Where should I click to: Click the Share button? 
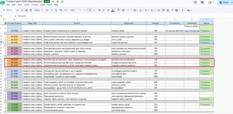pos(224,2)
